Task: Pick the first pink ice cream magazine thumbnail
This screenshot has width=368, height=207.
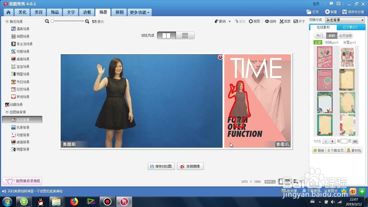Action: click(325, 57)
